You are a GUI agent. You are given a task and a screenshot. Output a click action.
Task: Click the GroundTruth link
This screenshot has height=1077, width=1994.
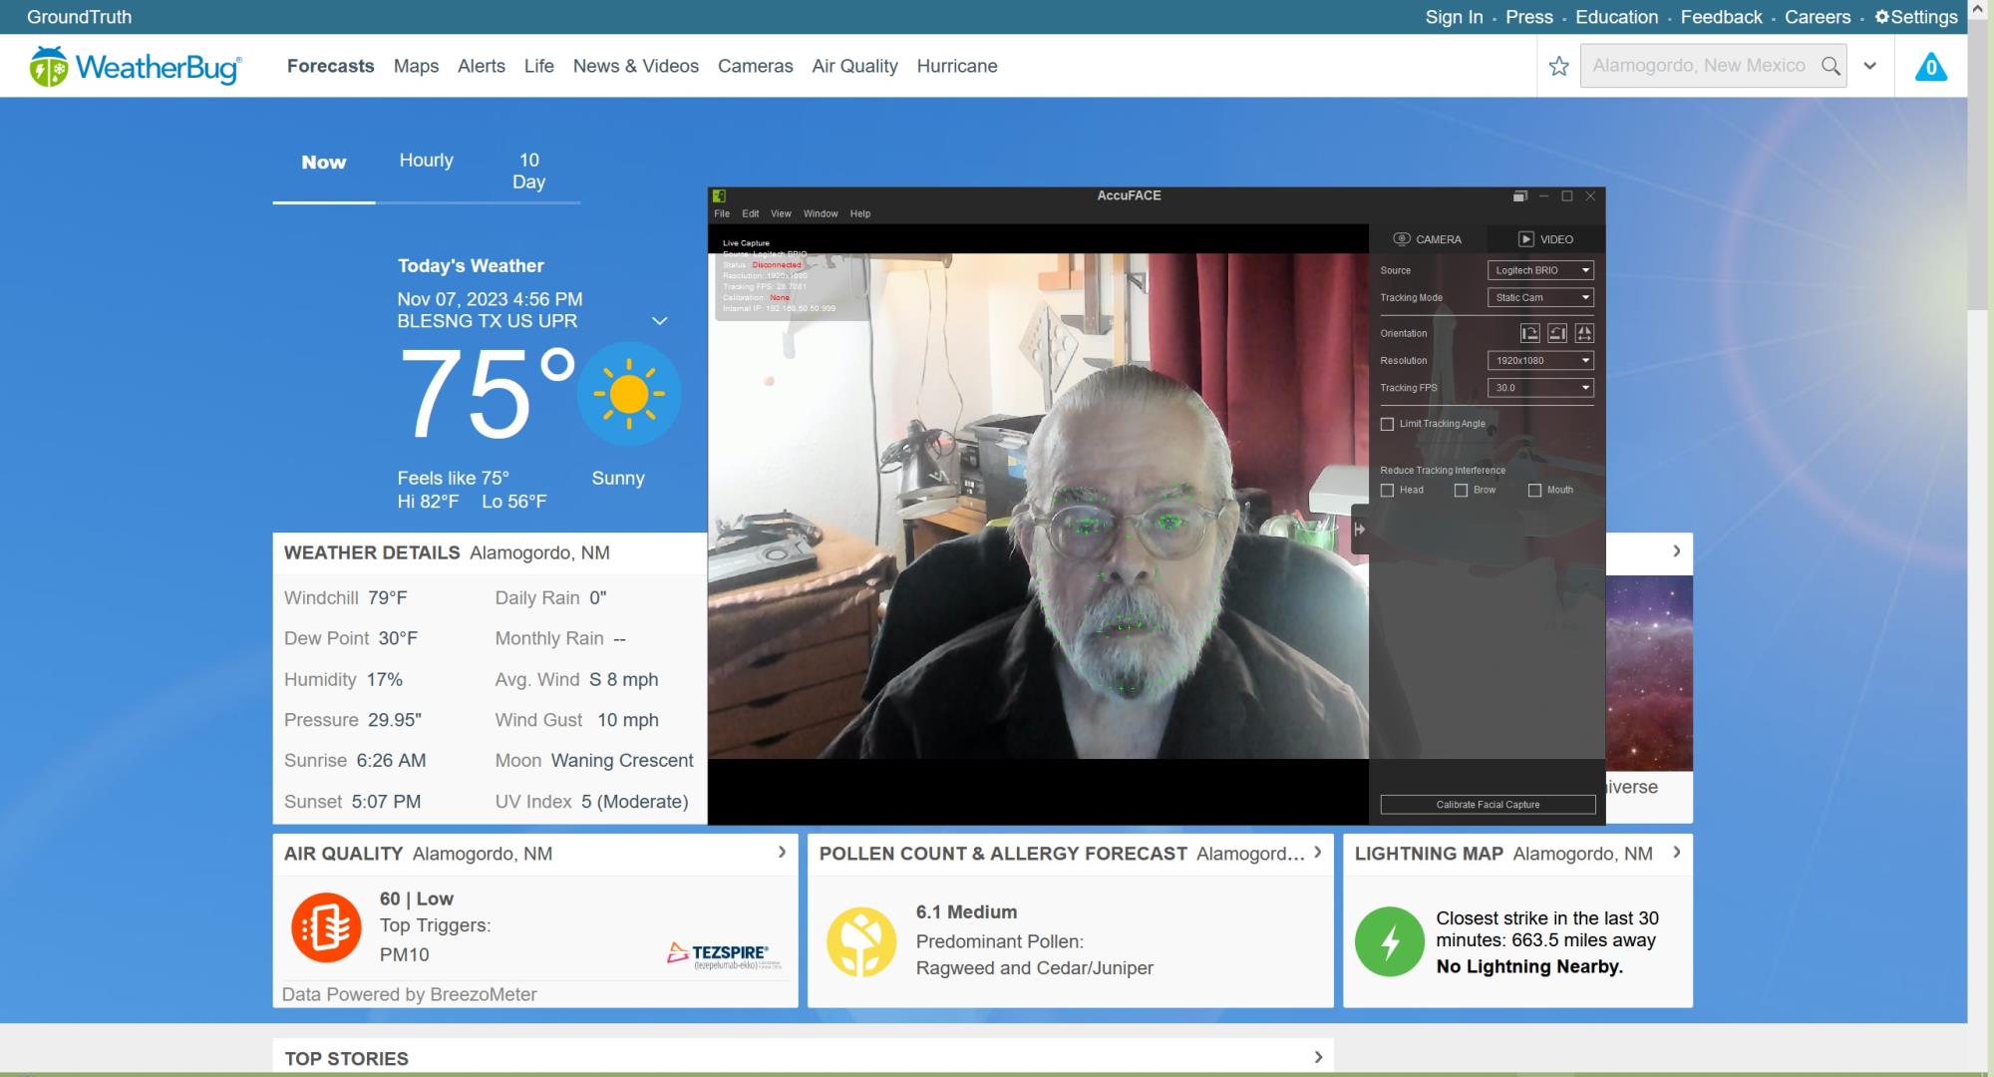coord(79,17)
